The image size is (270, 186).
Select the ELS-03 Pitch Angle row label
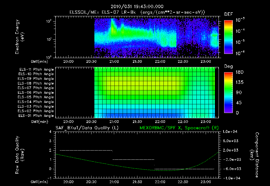tap(36, 107)
